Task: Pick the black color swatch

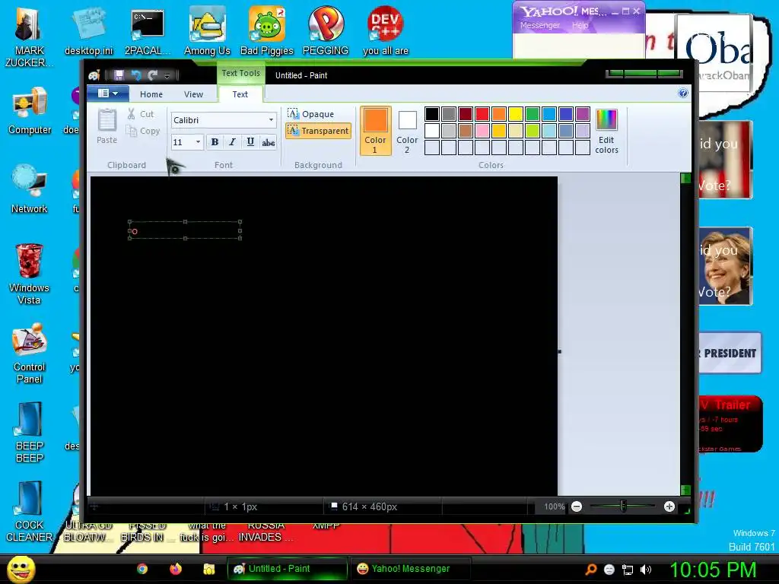Action: click(x=432, y=114)
